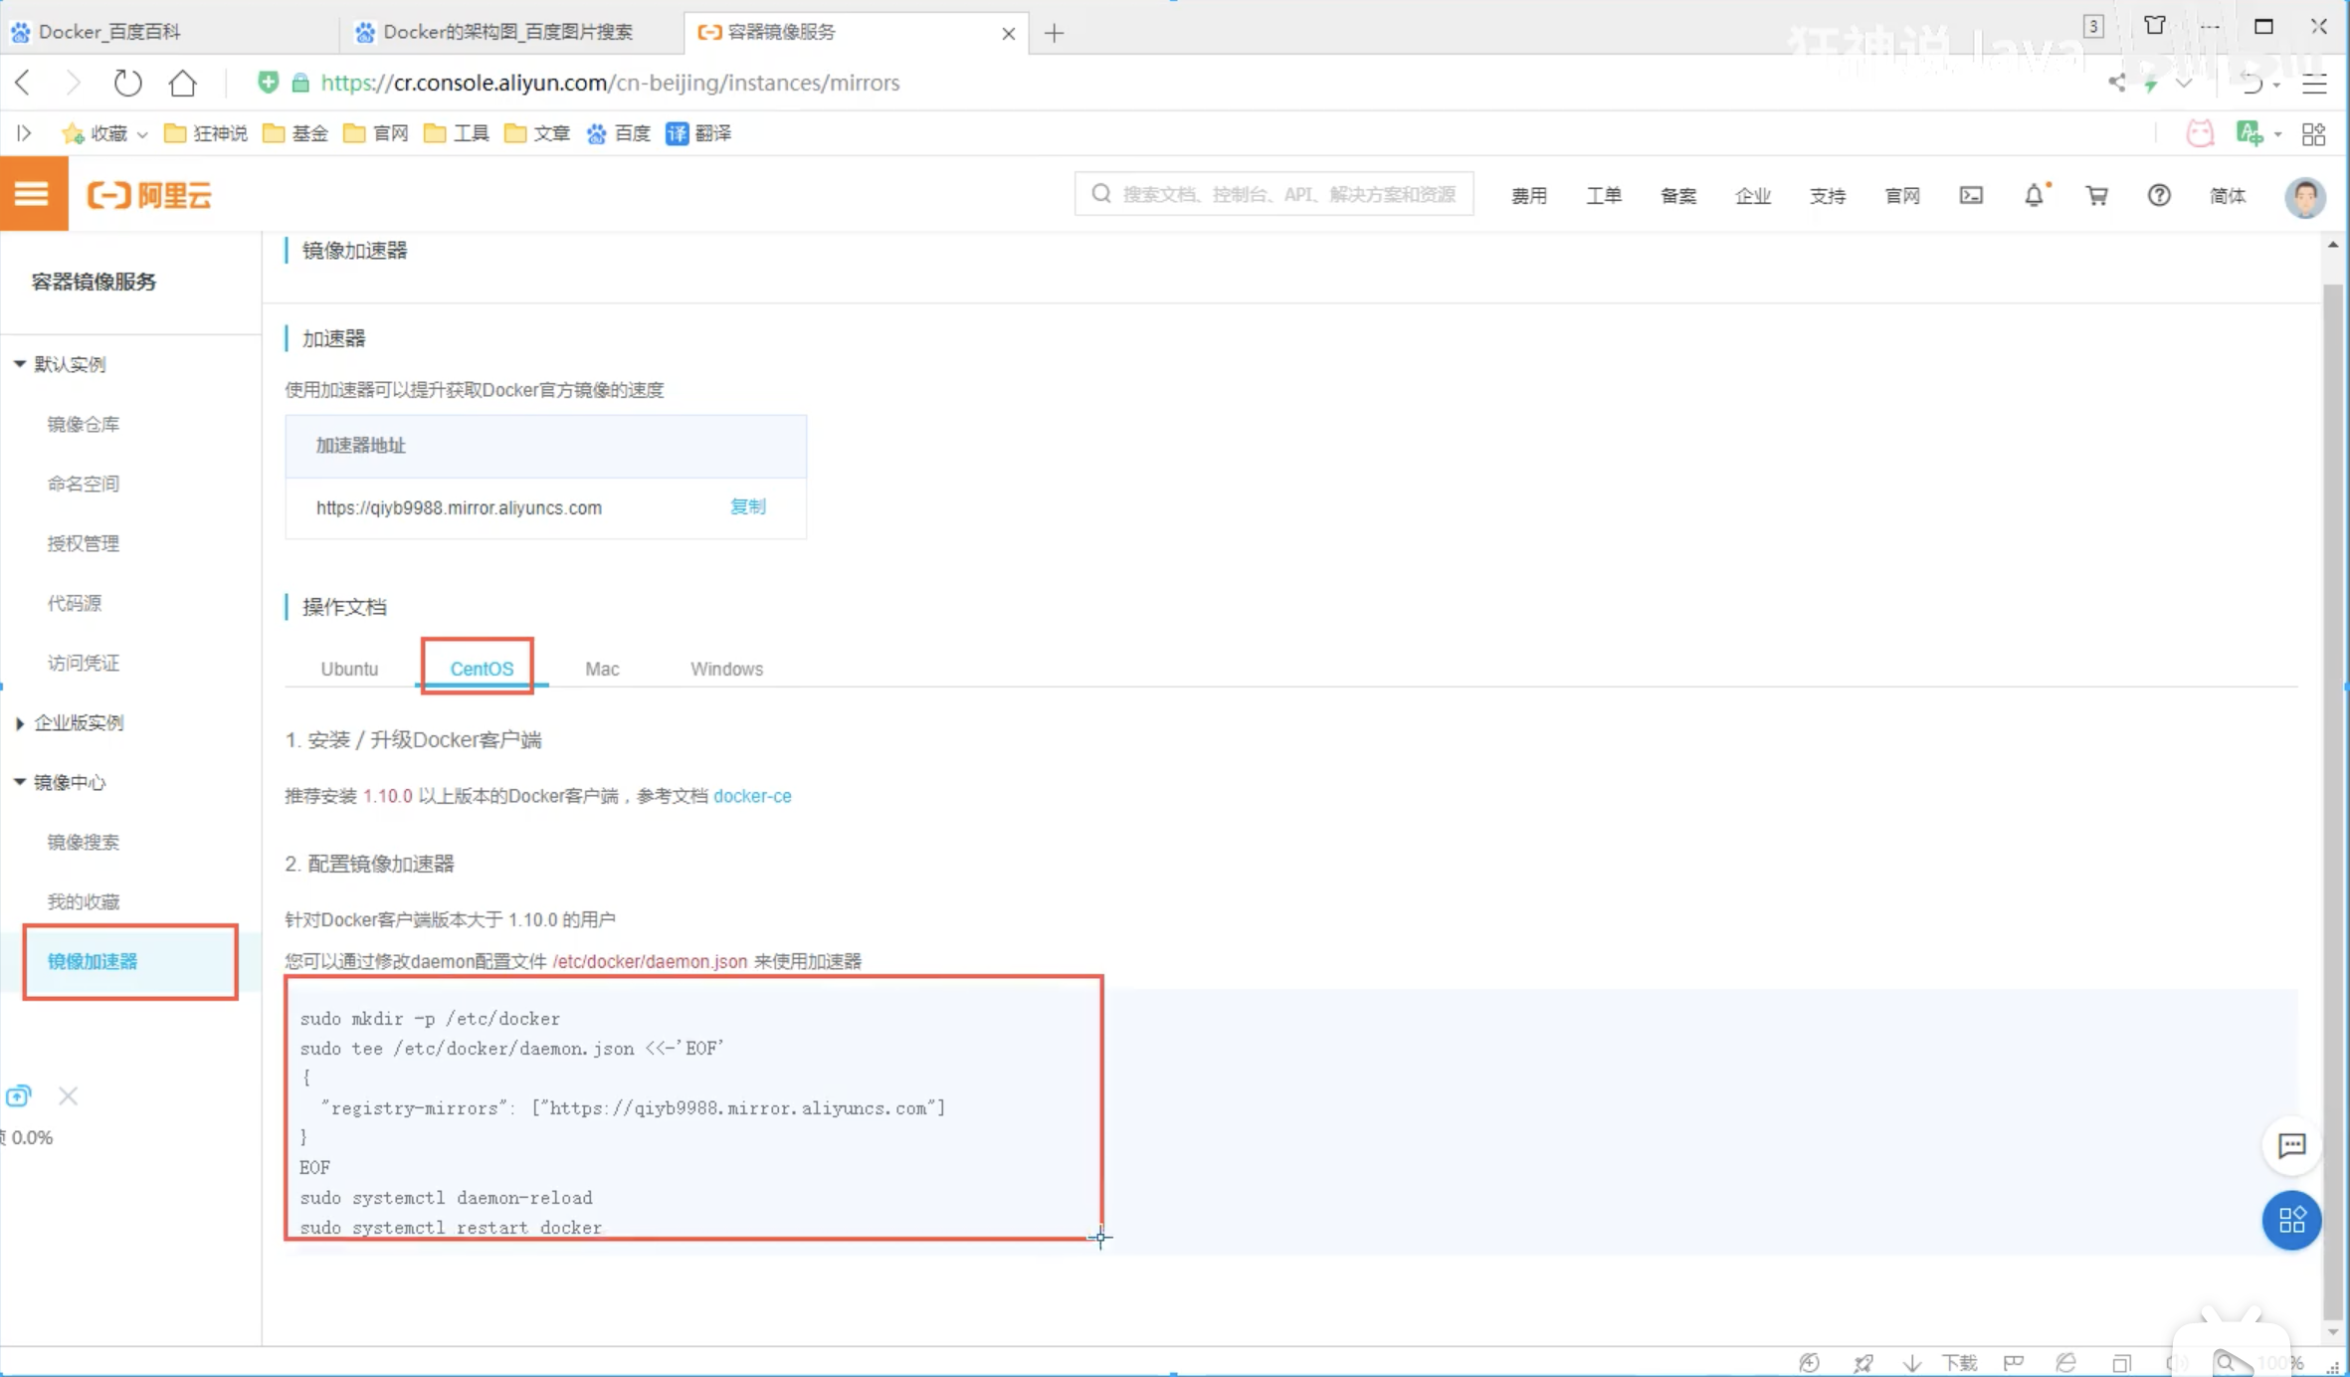This screenshot has width=2350, height=1377.
Task: Click 复制 to copy accelerator address
Action: (747, 506)
